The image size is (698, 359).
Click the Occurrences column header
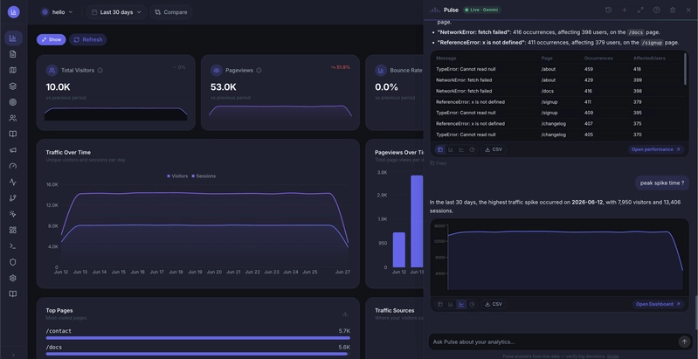coord(598,59)
